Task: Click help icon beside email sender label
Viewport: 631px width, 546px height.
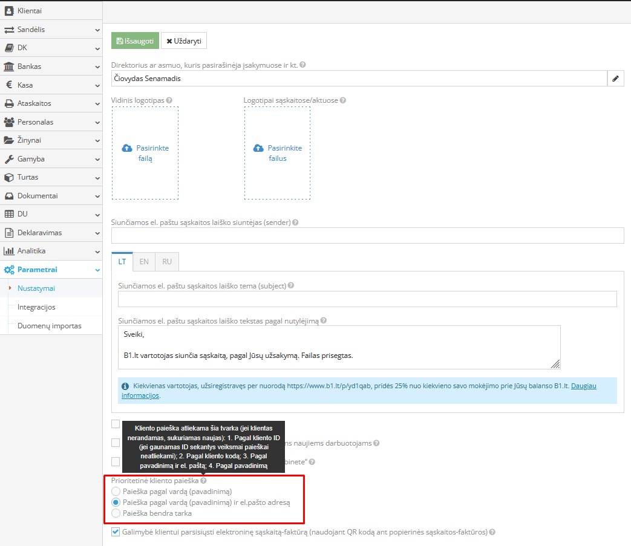Action: point(295,223)
